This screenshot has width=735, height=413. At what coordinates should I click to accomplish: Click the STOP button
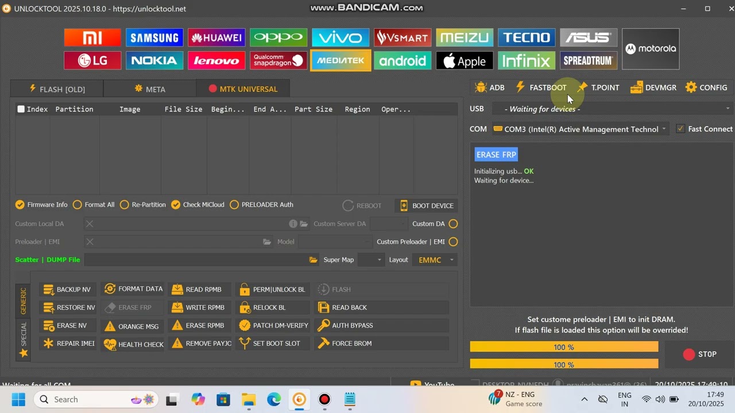click(699, 354)
